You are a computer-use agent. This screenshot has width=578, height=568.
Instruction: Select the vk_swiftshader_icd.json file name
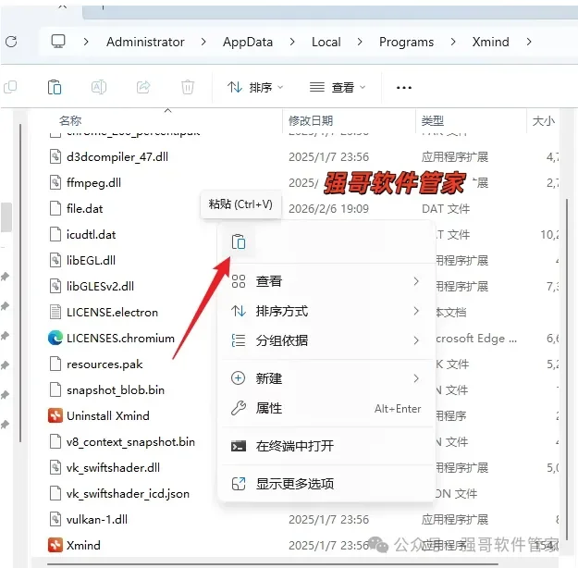coord(128,494)
